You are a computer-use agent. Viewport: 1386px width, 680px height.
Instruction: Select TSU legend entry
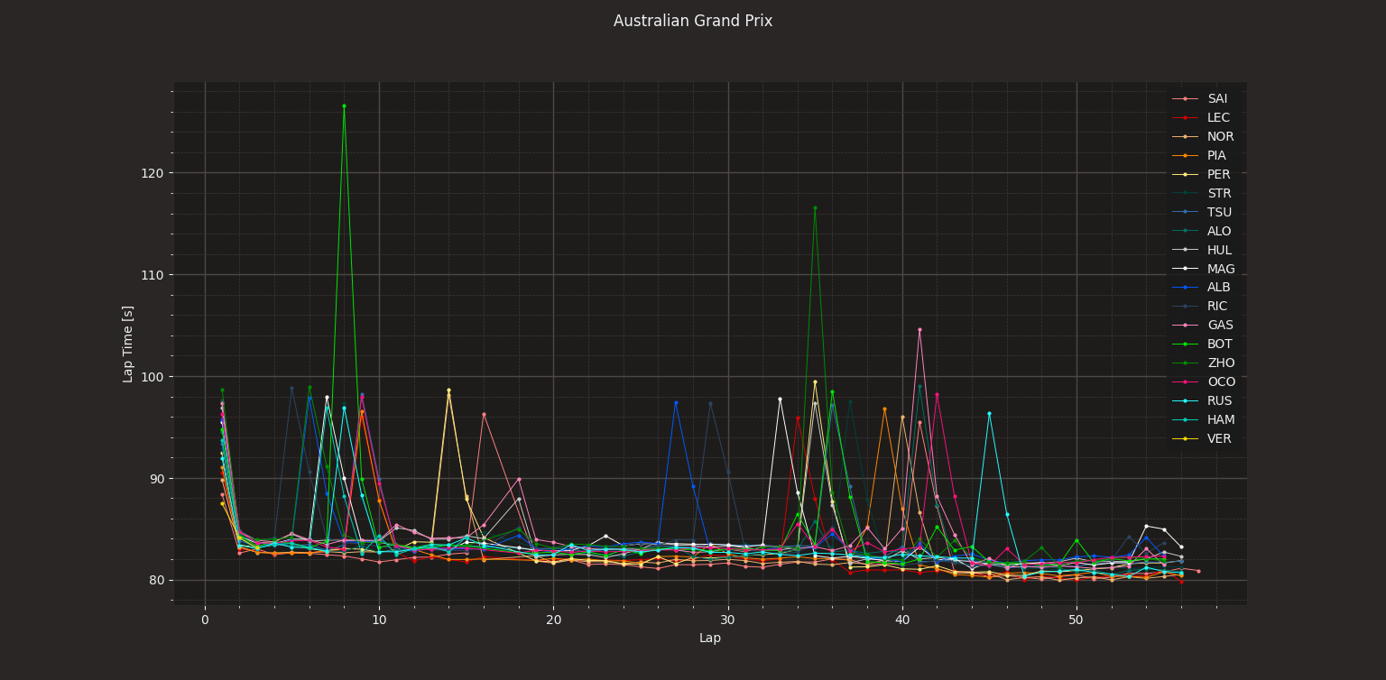point(1201,212)
